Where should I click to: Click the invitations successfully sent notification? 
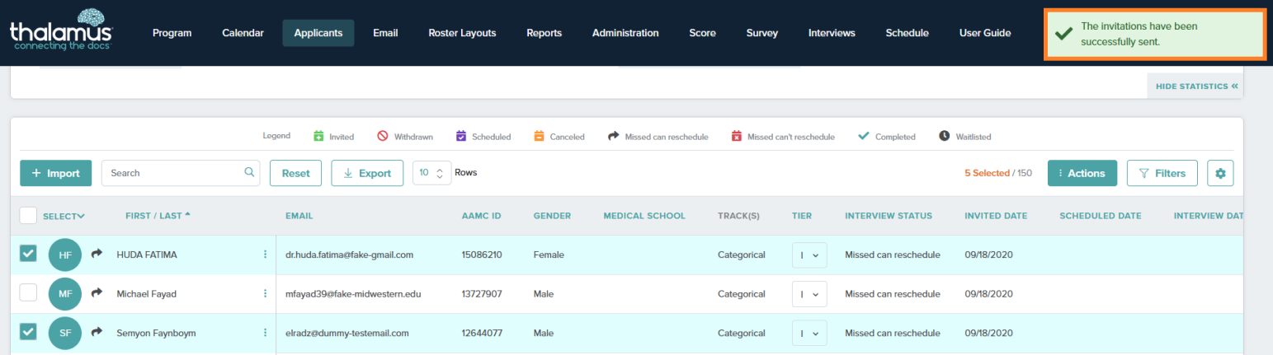coord(1155,34)
